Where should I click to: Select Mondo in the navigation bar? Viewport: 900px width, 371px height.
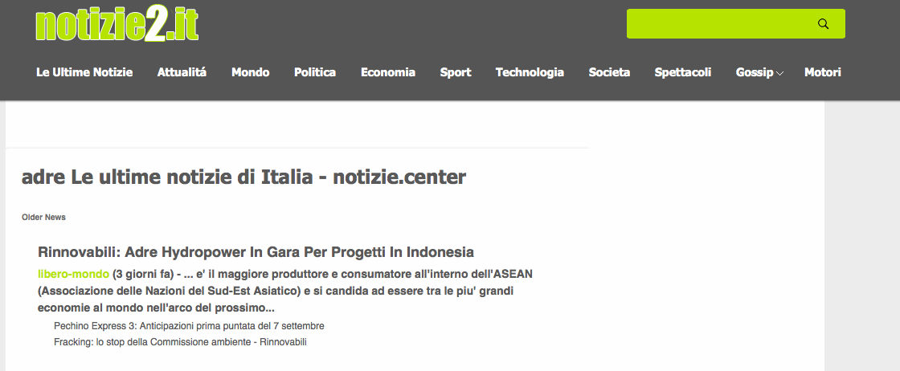[x=250, y=72]
